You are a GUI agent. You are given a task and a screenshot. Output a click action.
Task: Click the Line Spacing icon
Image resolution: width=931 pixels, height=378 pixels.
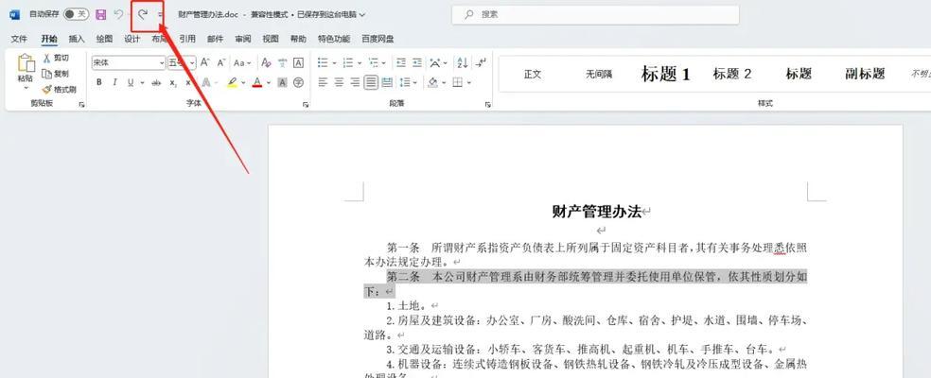[x=404, y=82]
